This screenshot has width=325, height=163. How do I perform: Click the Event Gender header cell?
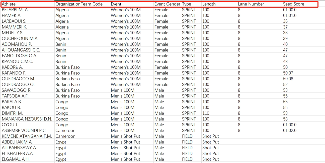167,4
